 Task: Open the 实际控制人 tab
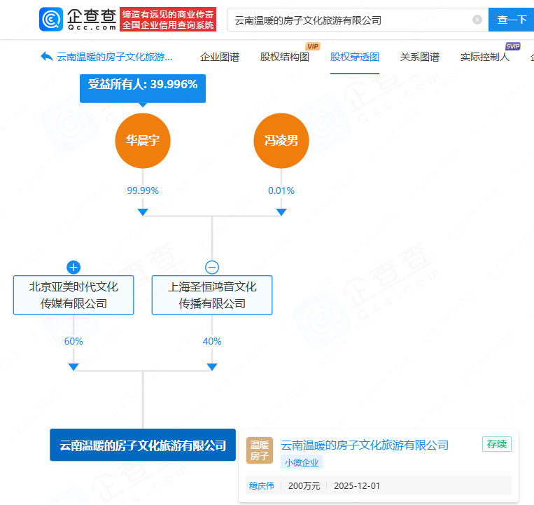484,57
